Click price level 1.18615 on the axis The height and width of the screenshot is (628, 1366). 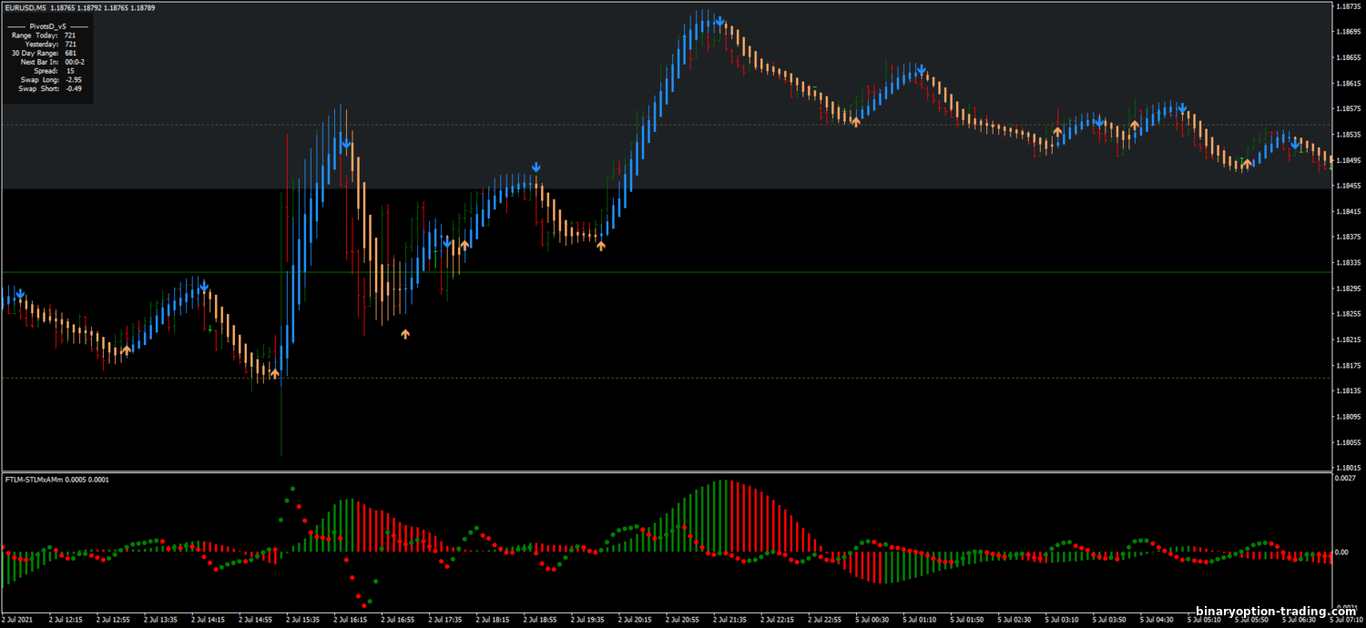1348,83
